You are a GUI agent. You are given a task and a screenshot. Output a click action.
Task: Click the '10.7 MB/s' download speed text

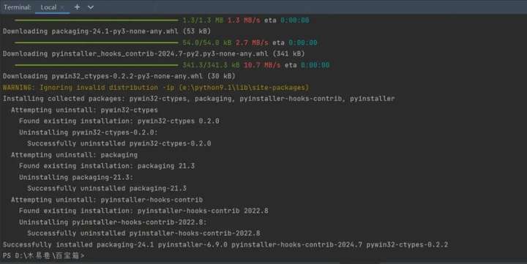pos(262,65)
